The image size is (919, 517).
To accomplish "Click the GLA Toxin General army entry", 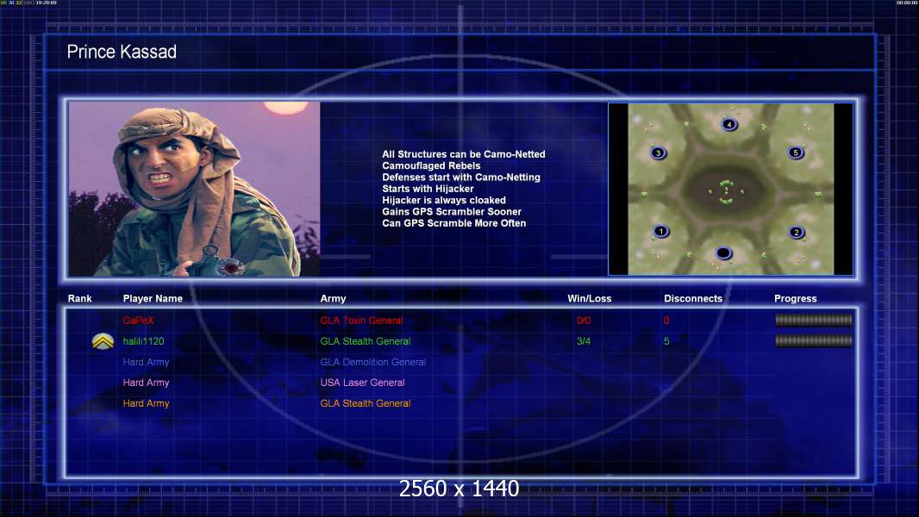I will (x=361, y=321).
